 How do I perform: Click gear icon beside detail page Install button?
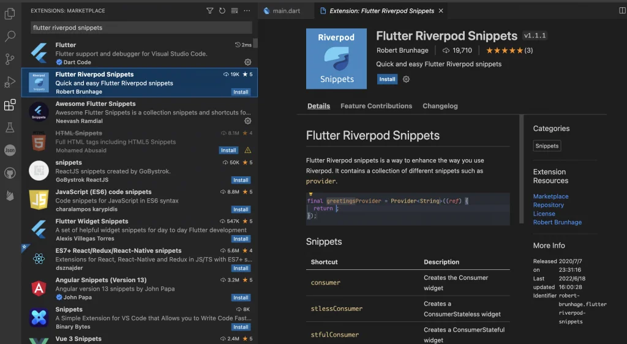(x=406, y=79)
